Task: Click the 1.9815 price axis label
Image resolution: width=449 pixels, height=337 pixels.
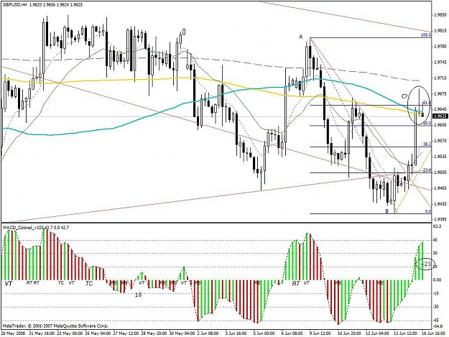Action: [440, 30]
